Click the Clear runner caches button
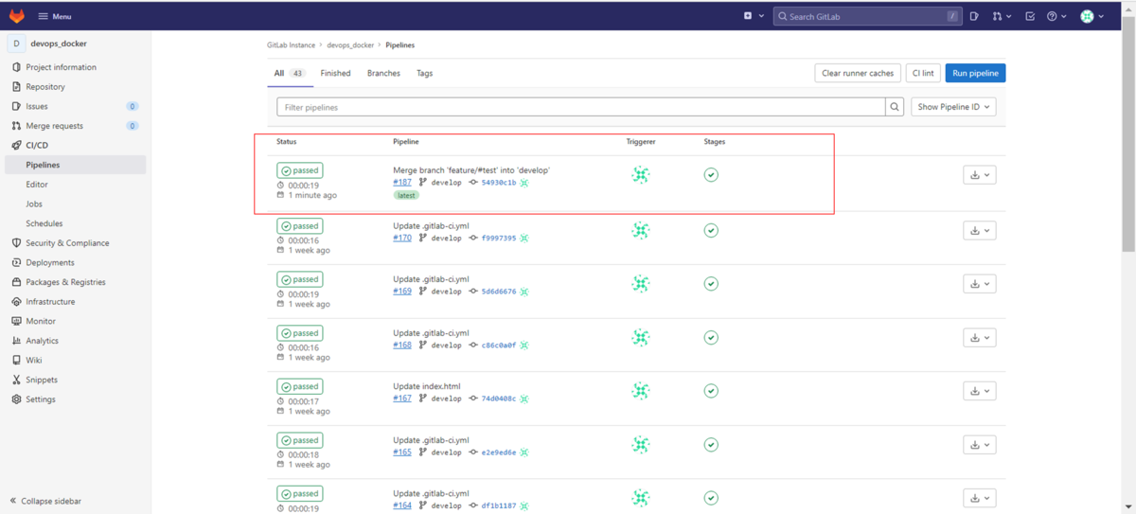Image resolution: width=1136 pixels, height=514 pixels. pos(857,73)
